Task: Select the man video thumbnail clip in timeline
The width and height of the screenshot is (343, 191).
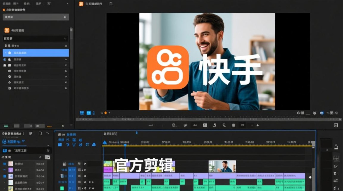Action: (x=222, y=166)
